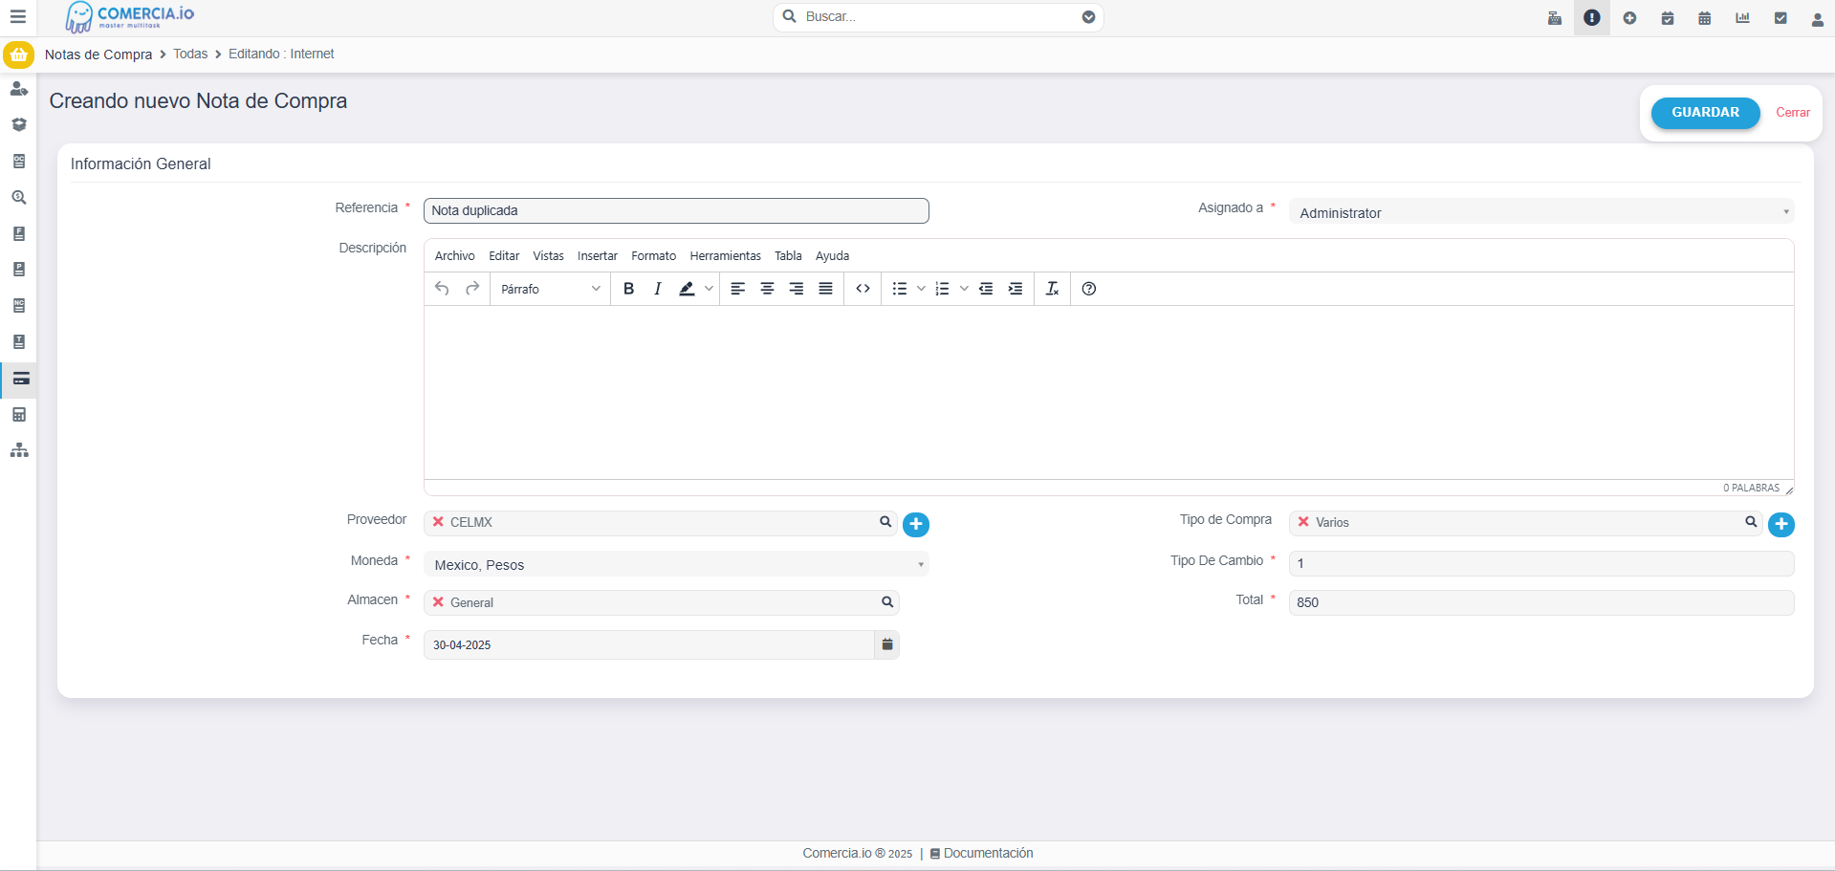Screen dimensions: 1835x871
Task: Insert numbered list in editor
Action: (x=943, y=289)
